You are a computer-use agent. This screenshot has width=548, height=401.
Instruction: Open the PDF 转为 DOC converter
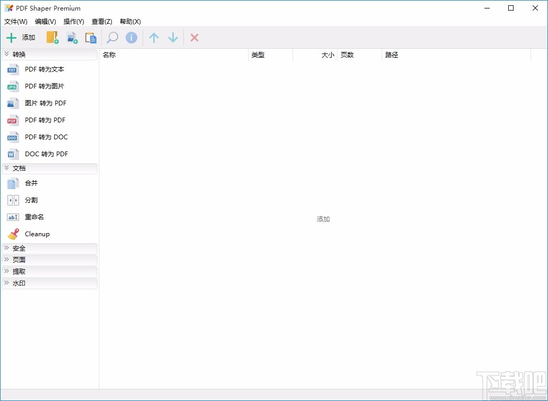coord(46,137)
